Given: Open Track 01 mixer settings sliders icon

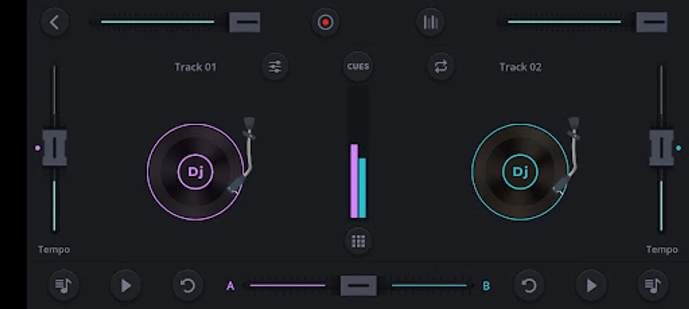Looking at the screenshot, I should [275, 67].
